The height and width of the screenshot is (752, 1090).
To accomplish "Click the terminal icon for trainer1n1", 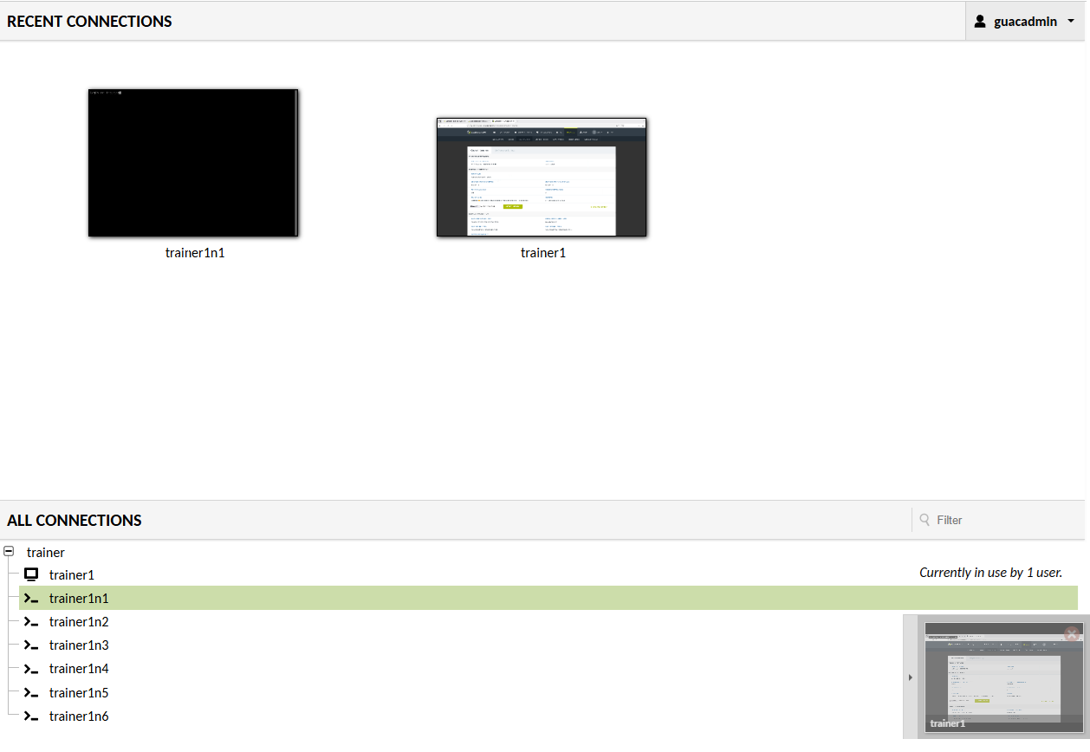I will (x=31, y=598).
